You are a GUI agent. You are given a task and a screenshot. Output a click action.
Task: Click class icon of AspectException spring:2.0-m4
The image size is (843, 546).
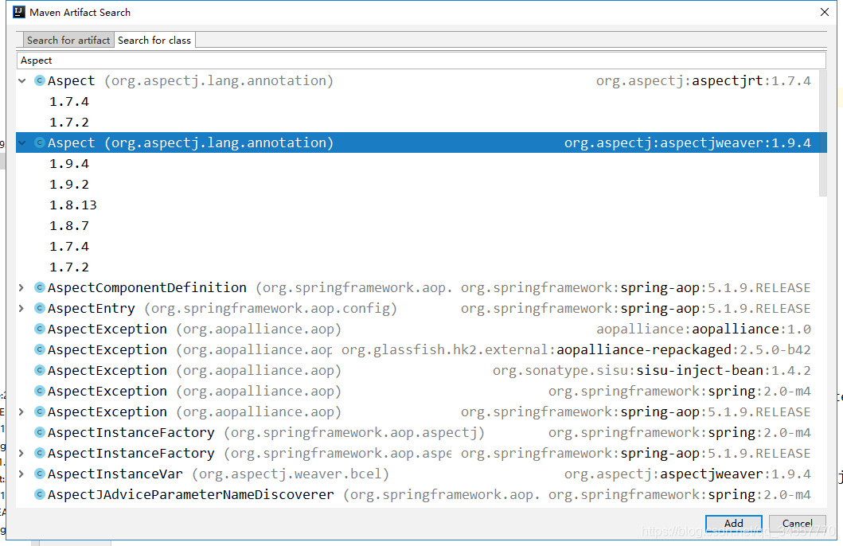(39, 392)
